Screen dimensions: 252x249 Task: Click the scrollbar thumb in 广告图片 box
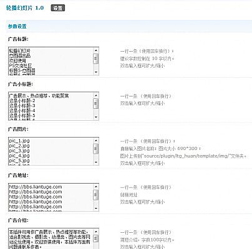[96, 149]
